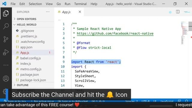The height and width of the screenshot is (108, 192).
Task: Open the File menu
Action: [x=13, y=4]
